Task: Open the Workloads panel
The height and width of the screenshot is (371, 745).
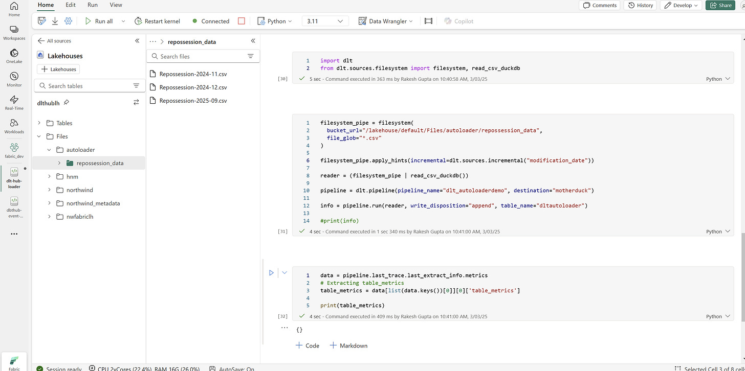Action: (x=14, y=125)
